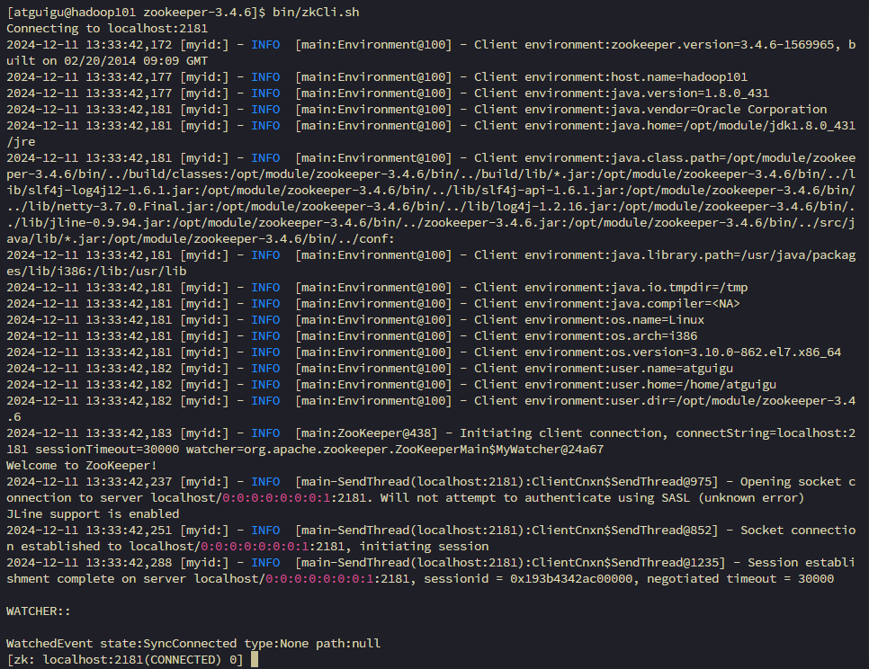The width and height of the screenshot is (869, 669).
Task: Click the WATCHER:: line
Action: [x=39, y=611]
